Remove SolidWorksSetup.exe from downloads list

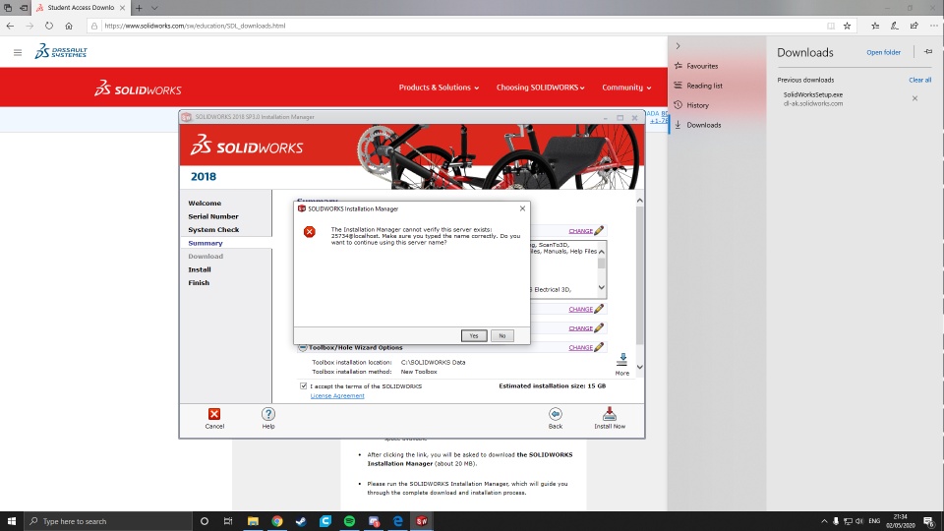[914, 98]
